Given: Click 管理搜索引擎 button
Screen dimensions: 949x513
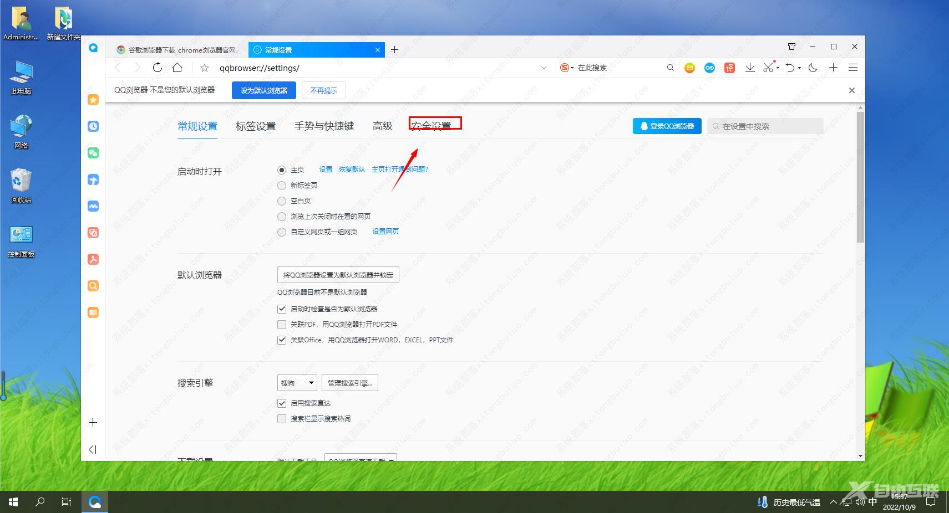Looking at the screenshot, I should click(x=350, y=383).
